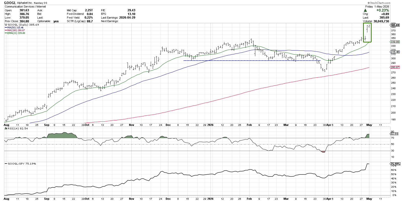Click the green up-triangle change indicator
This screenshot has height=201, width=402.
pyautogui.click(x=365, y=11)
